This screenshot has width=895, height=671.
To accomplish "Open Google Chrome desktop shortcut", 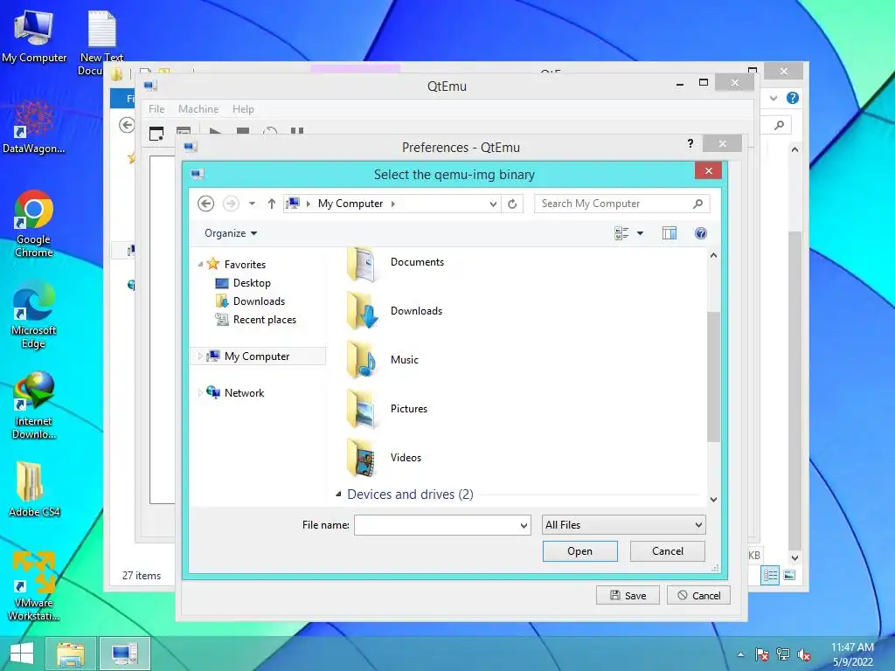I will 34,224.
